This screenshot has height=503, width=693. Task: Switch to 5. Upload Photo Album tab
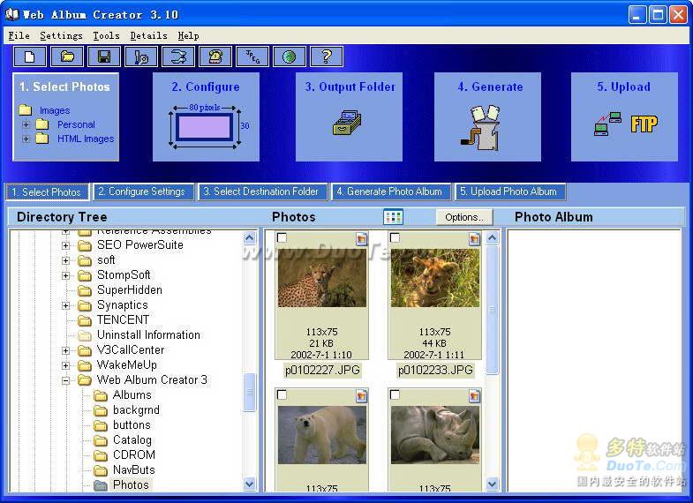coord(510,191)
